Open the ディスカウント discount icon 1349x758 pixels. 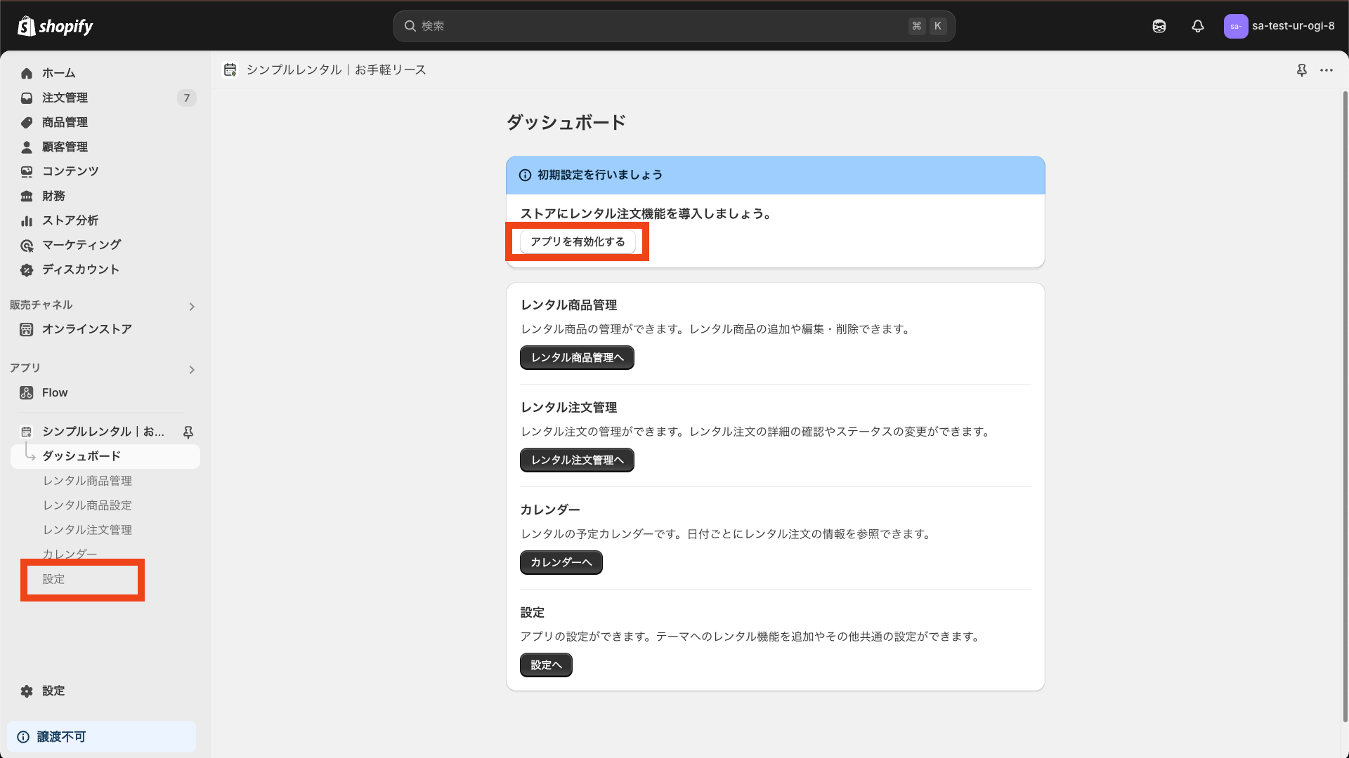[26, 270]
